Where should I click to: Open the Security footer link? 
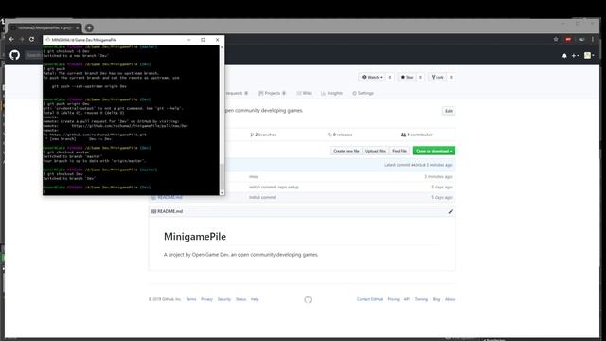pos(223,299)
